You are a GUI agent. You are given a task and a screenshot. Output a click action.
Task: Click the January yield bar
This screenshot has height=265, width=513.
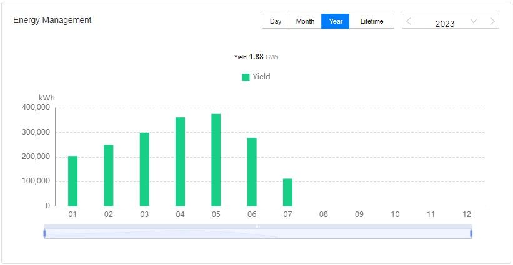tap(72, 181)
